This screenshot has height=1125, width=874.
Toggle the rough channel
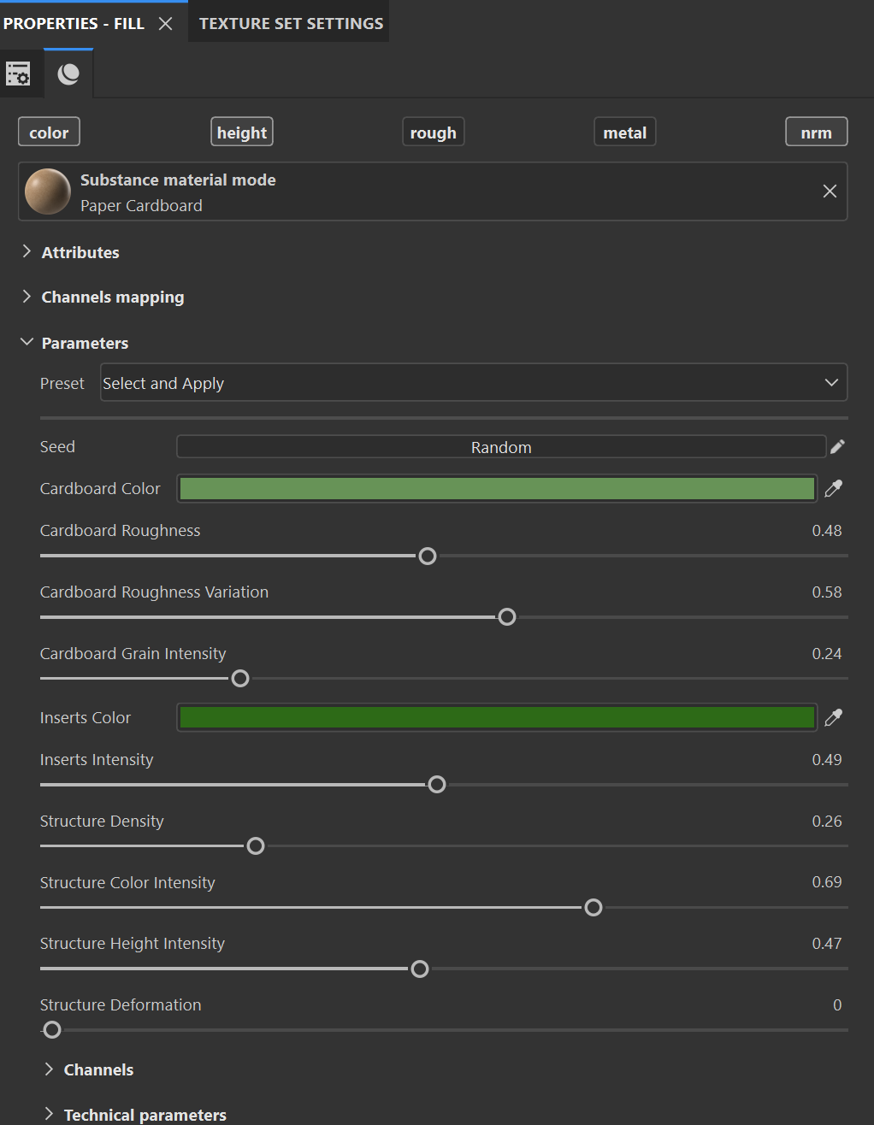434,133
